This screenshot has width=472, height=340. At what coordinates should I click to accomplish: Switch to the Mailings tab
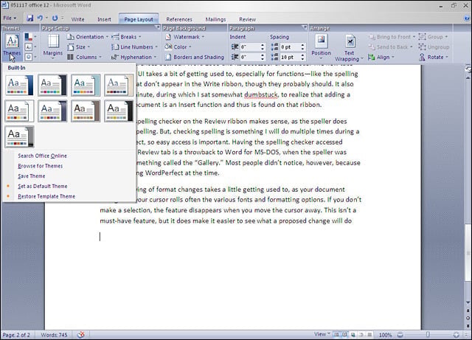[x=215, y=19]
